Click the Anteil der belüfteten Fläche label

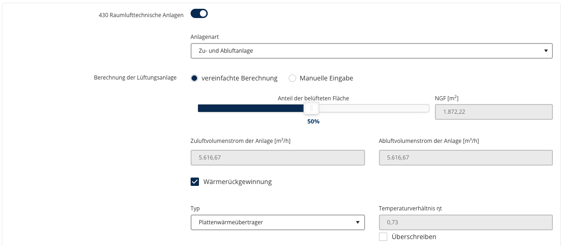(313, 98)
